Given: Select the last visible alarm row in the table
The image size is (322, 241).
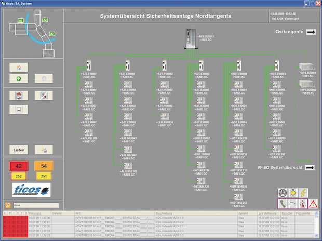Looking at the screenshot, I should click(158, 235).
